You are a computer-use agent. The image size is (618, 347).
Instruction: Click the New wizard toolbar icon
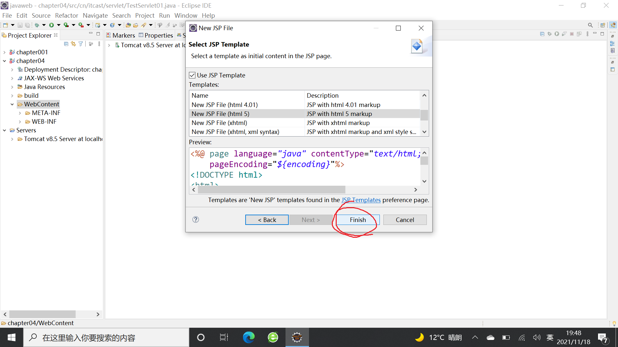(5, 25)
